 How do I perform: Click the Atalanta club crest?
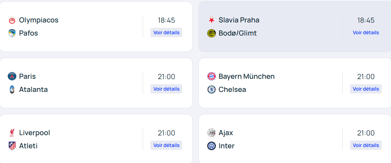pyautogui.click(x=12, y=90)
